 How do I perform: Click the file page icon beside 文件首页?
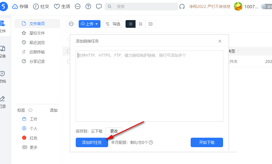(x=24, y=23)
